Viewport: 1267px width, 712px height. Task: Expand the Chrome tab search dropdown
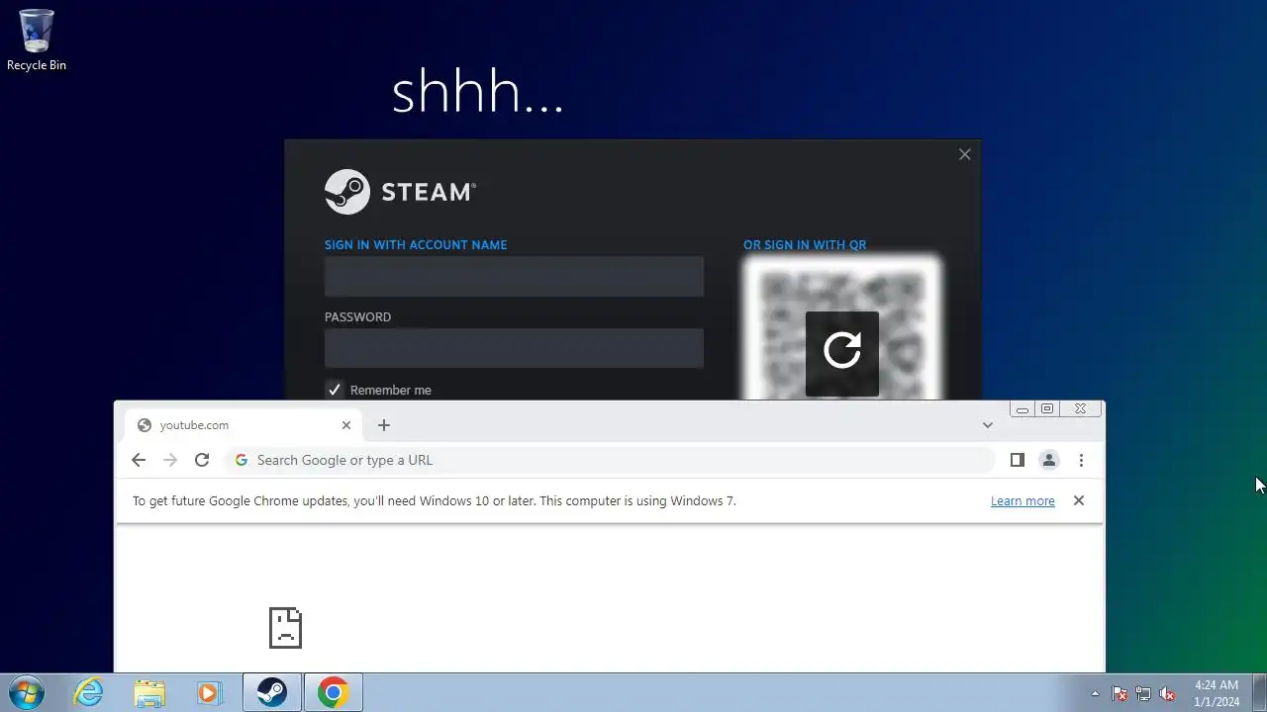[x=987, y=425]
